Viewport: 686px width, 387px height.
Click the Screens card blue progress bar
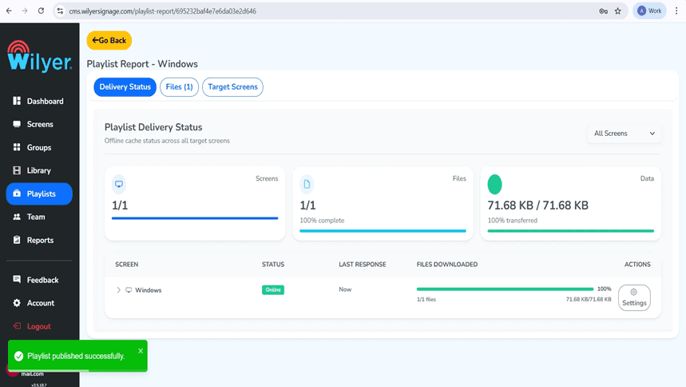tap(195, 217)
